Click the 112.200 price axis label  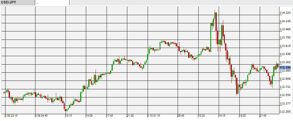pyautogui.click(x=285, y=112)
